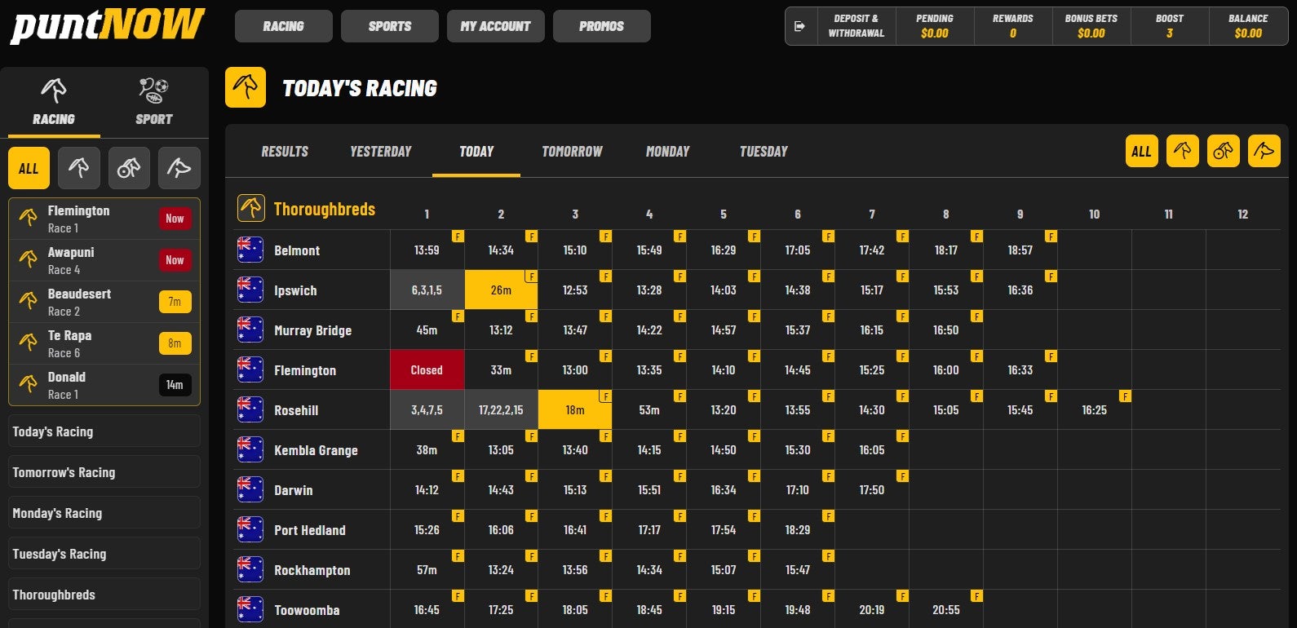View Rosehill race 2 result 17,22,2,15
The width and height of the screenshot is (1297, 628).
[501, 409]
